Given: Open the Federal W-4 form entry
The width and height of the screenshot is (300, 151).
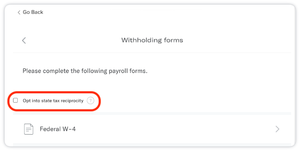Looking at the screenshot, I should [x=152, y=129].
